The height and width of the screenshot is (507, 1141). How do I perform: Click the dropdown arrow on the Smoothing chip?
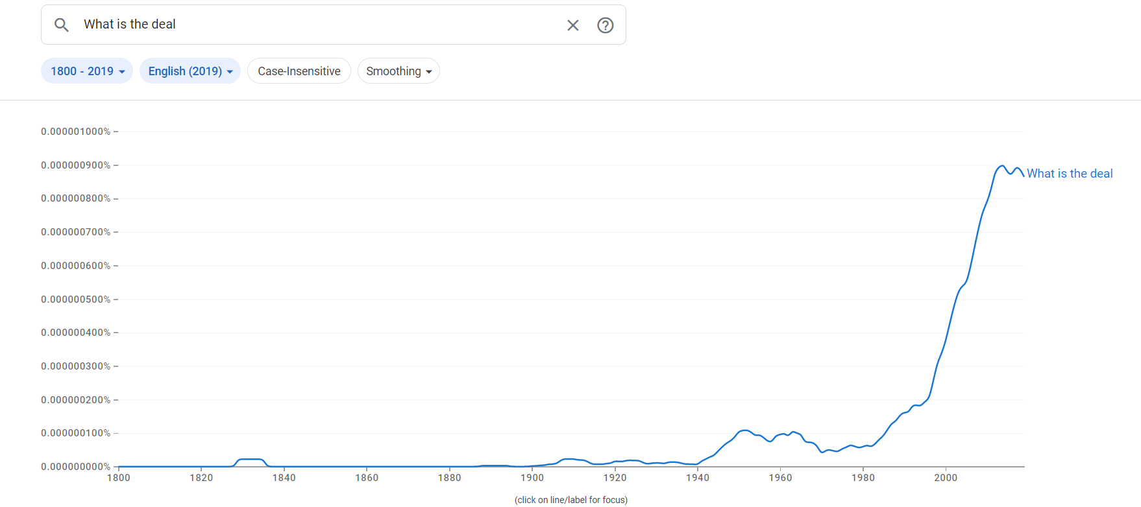(429, 71)
